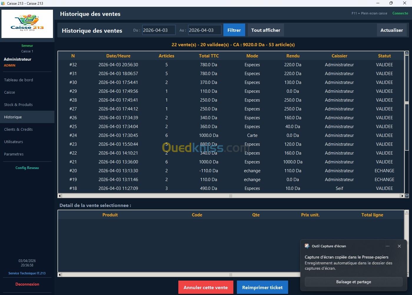
Task: Click the detail table scroll-left arrow
Action: click(60, 275)
